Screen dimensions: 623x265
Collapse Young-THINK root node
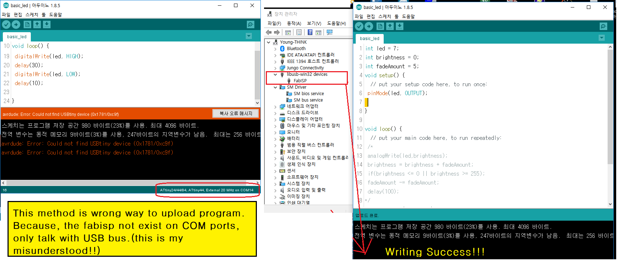click(268, 42)
